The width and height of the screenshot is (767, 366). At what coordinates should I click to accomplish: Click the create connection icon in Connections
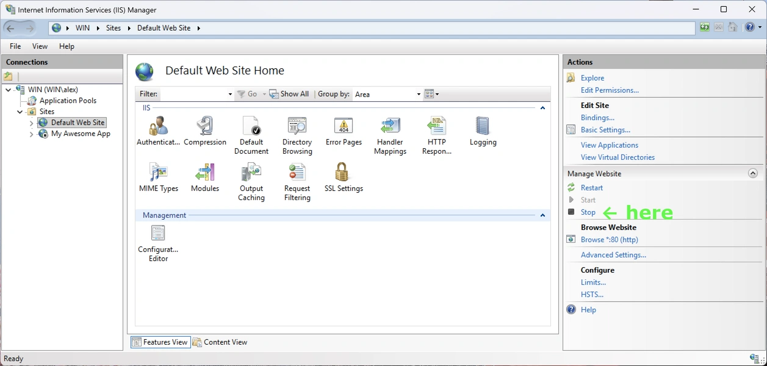click(8, 76)
